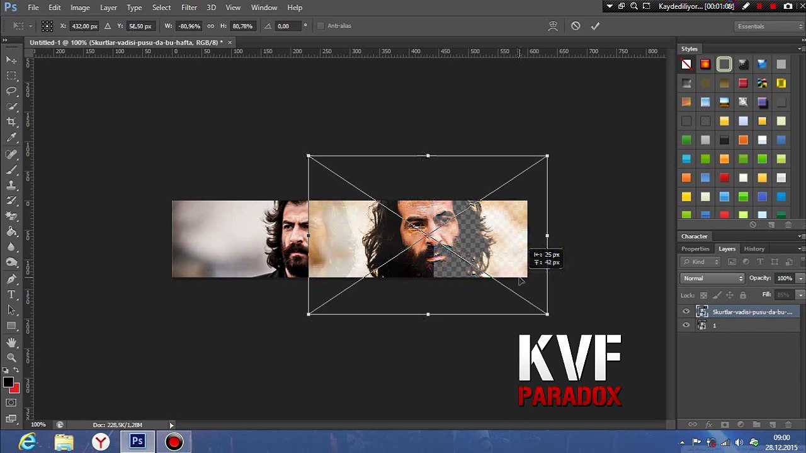The image size is (806, 453).
Task: Open the Character panel flyout menu
Action: click(x=802, y=236)
